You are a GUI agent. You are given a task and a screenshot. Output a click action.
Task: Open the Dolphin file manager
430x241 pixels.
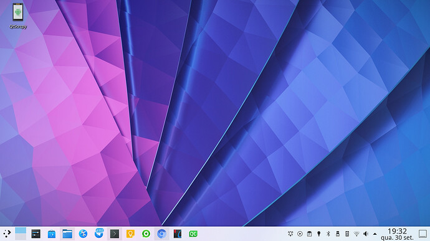point(67,234)
